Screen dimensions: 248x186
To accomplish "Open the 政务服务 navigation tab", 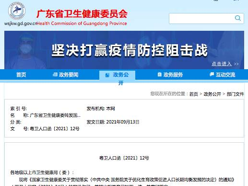I will (x=170, y=74).
